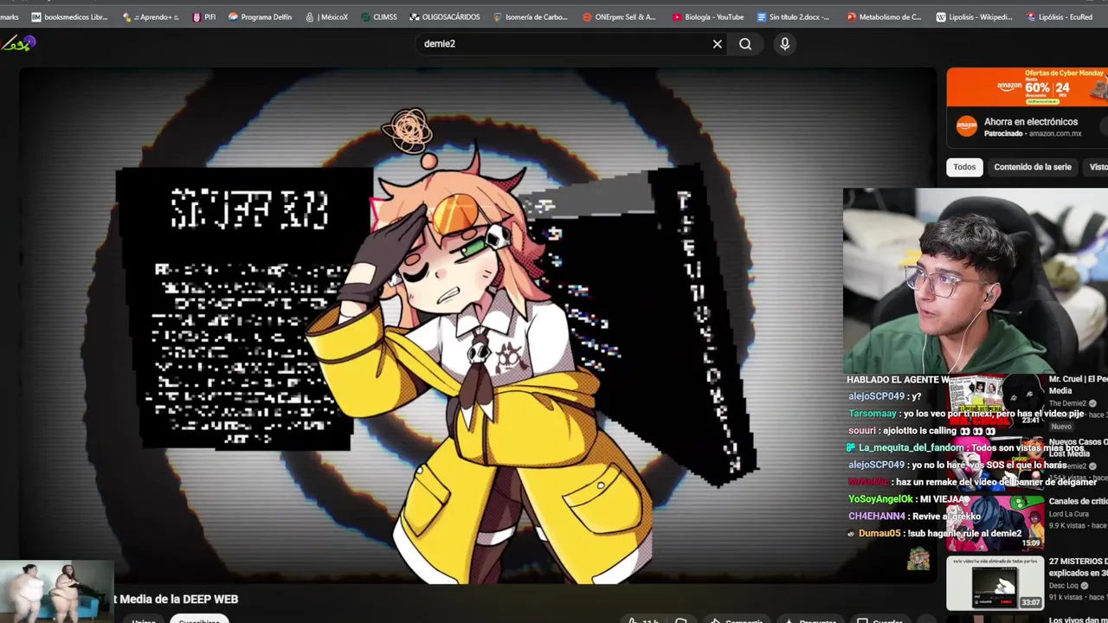
Task: Click the streamer webcam overlay
Action: pyautogui.click(x=976, y=281)
